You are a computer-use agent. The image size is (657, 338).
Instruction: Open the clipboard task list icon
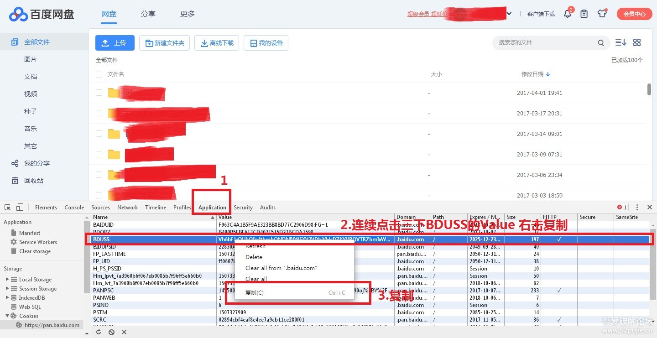pyautogui.click(x=584, y=14)
